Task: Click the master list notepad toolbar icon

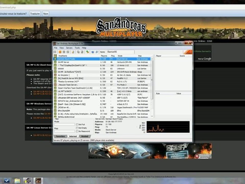Action: 73,52
